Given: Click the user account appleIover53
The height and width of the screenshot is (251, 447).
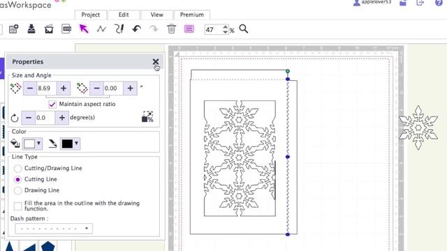Looking at the screenshot, I should click(x=372, y=3).
